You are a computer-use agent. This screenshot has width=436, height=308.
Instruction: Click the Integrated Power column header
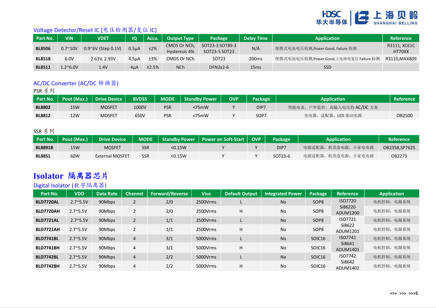point(283,194)
